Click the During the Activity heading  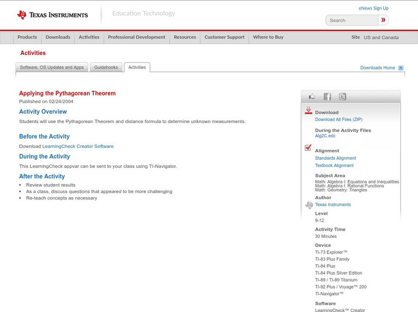[44, 157]
